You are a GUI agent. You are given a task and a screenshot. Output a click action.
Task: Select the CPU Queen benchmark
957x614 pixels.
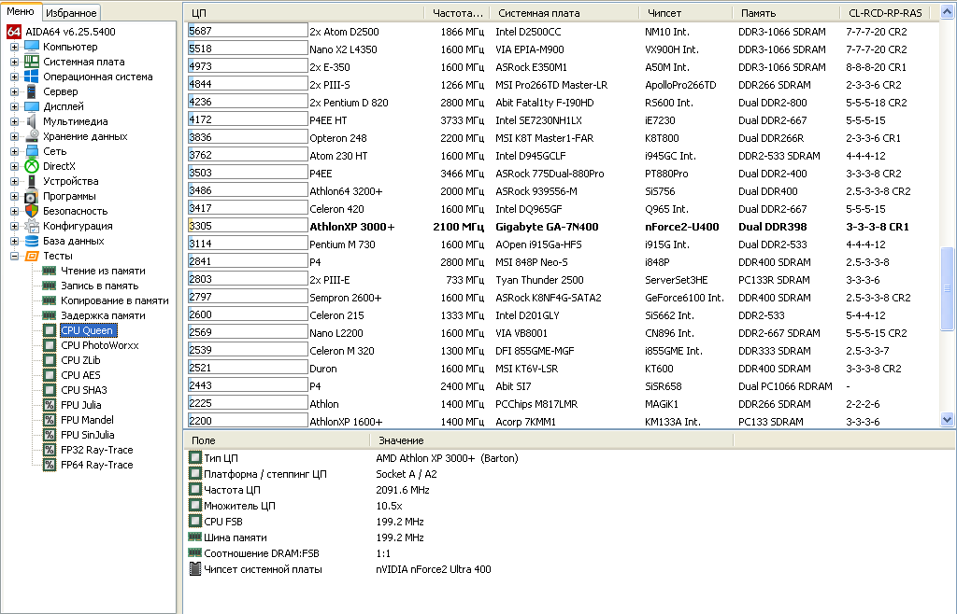tap(87, 330)
